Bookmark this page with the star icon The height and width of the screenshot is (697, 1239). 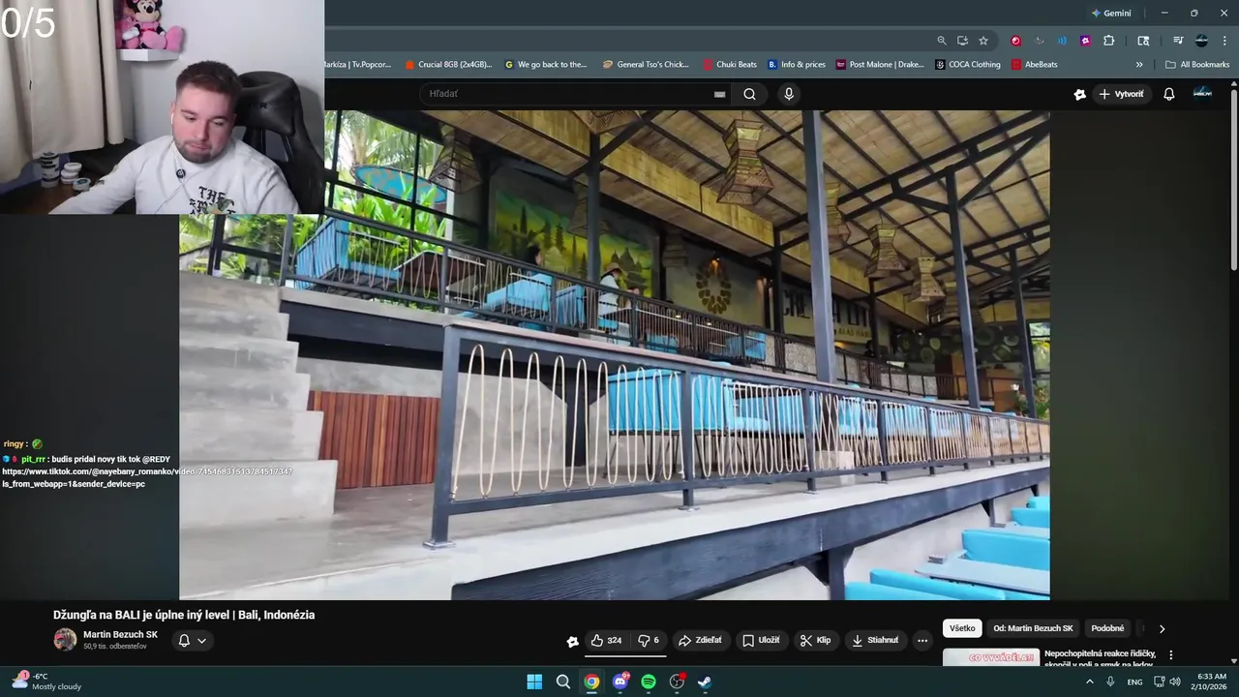983,41
